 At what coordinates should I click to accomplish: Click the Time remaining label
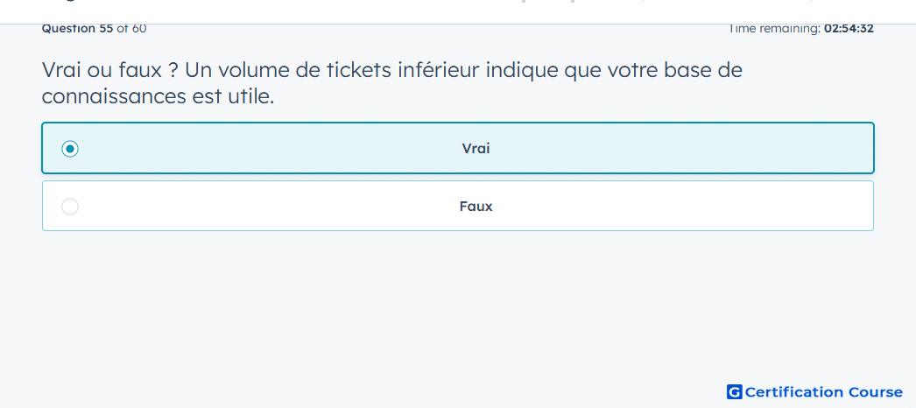(x=774, y=28)
